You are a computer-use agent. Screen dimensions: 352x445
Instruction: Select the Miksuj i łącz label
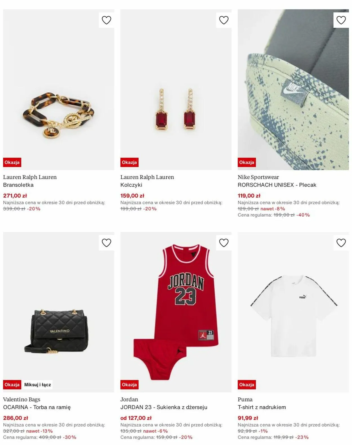[x=37, y=385]
